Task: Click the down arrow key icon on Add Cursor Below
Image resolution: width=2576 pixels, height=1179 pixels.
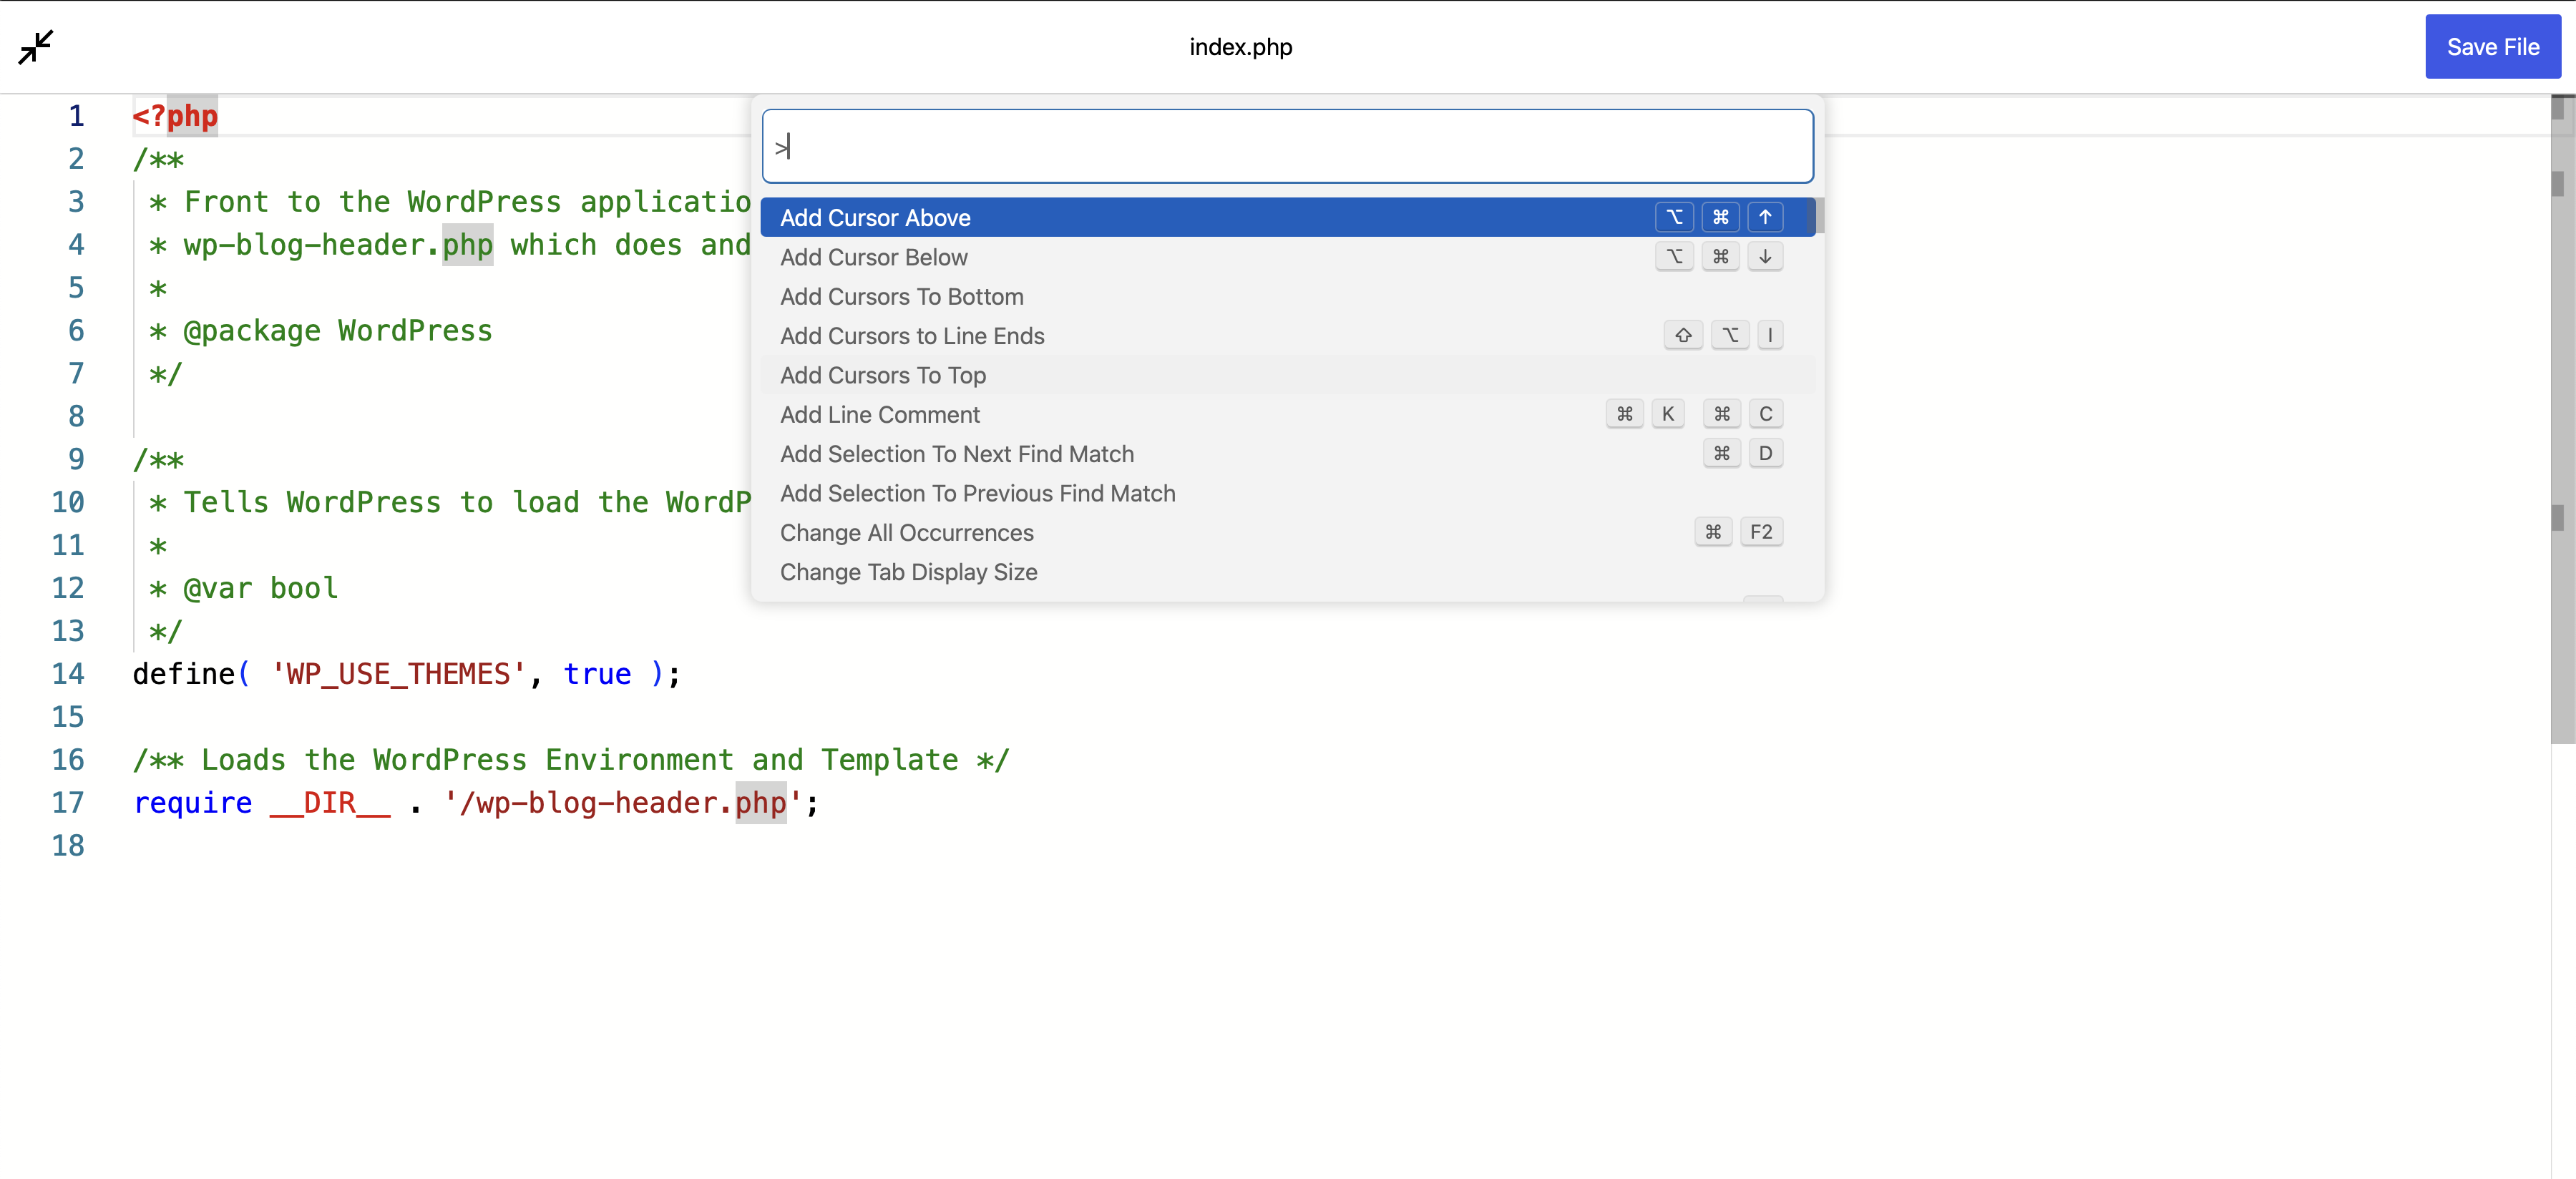Action: pos(1765,257)
